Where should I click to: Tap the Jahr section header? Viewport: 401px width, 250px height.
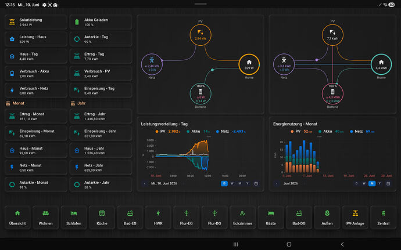pyautogui.click(x=78, y=103)
